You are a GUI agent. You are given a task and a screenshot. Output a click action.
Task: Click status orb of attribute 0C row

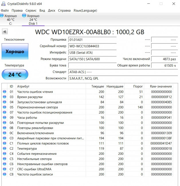coord(5,133)
